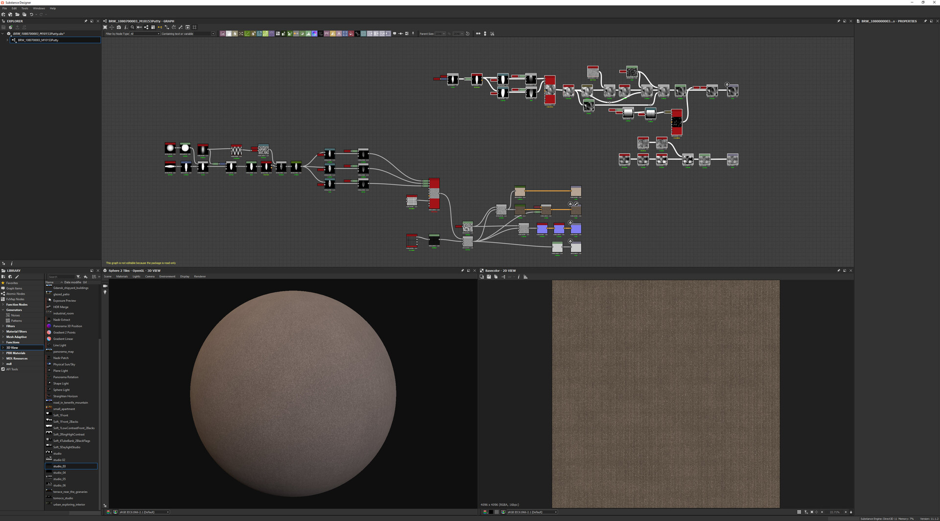This screenshot has width=940, height=521.
Task: Click the camera snapshot icon in graph toolbar
Action: point(118,27)
